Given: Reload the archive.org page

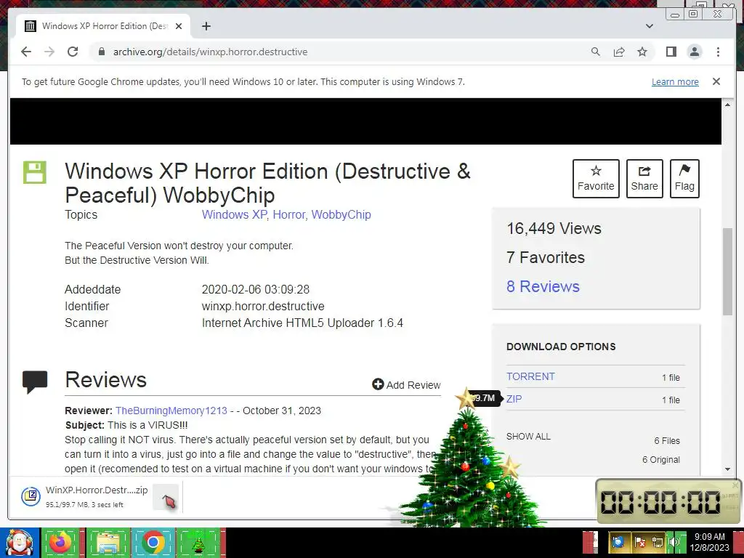Looking at the screenshot, I should click(73, 52).
